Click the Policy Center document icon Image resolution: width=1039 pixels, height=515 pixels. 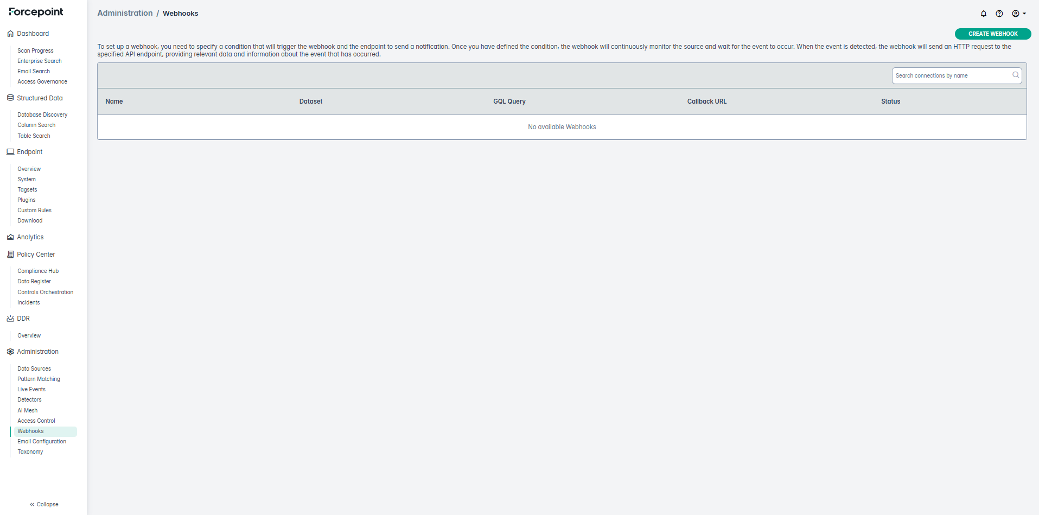click(10, 255)
